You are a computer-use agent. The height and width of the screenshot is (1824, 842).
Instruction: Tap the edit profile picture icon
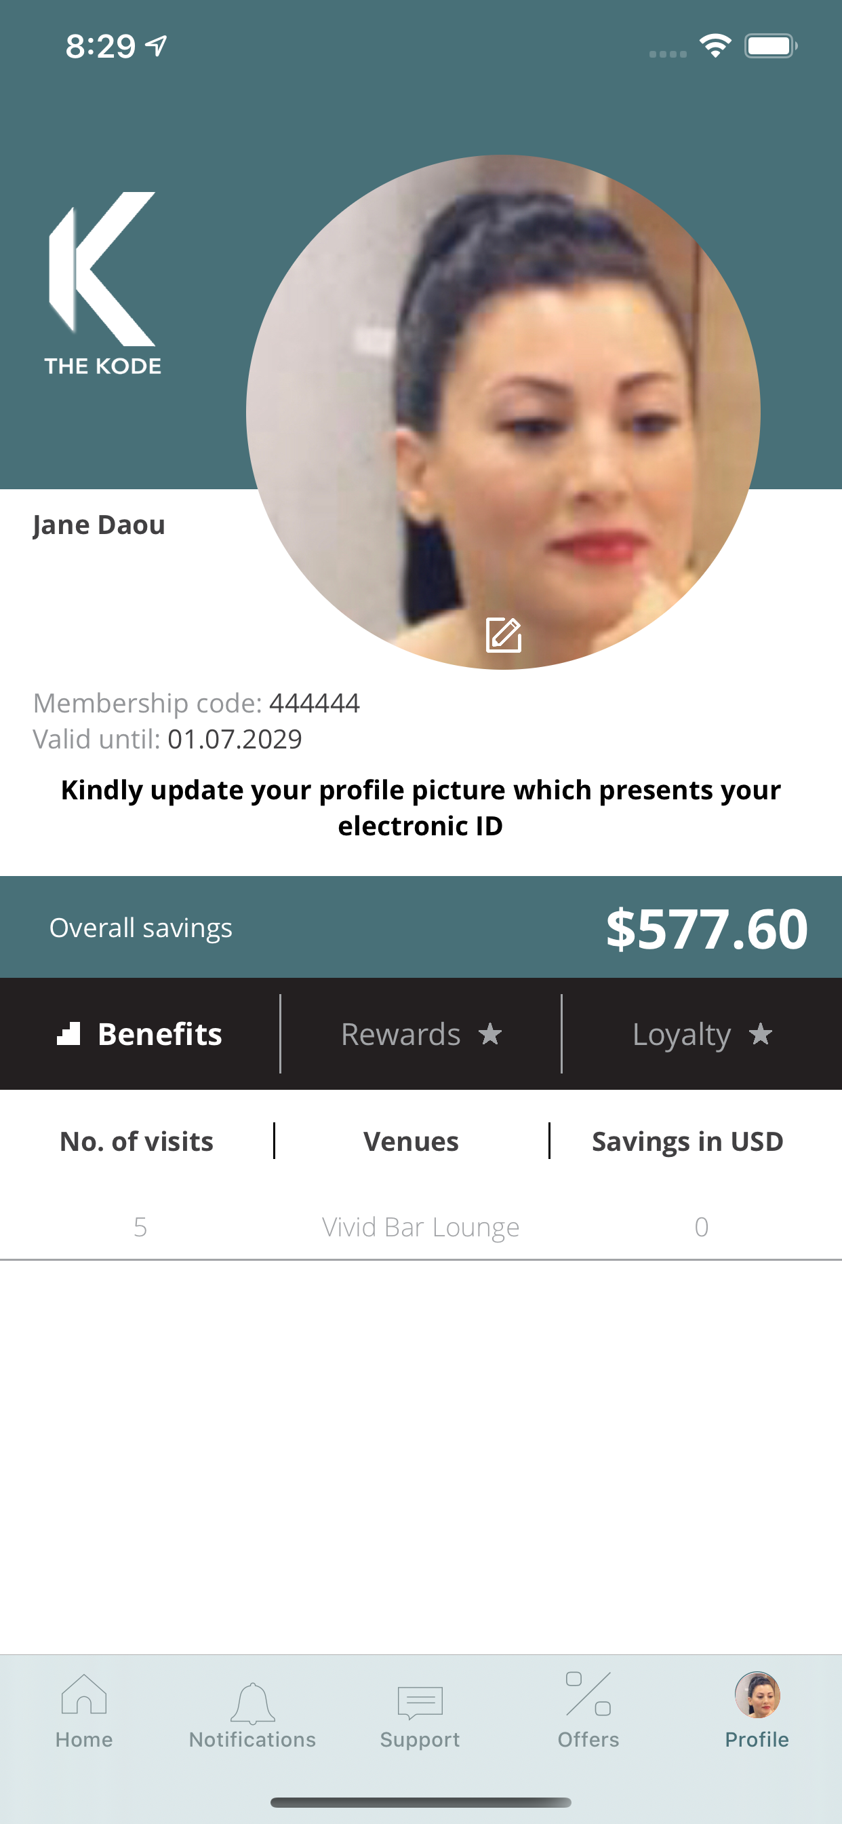503,634
